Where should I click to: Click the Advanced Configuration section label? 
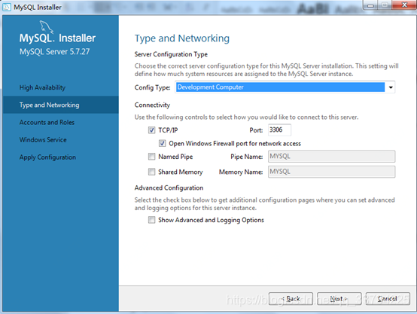pos(169,187)
